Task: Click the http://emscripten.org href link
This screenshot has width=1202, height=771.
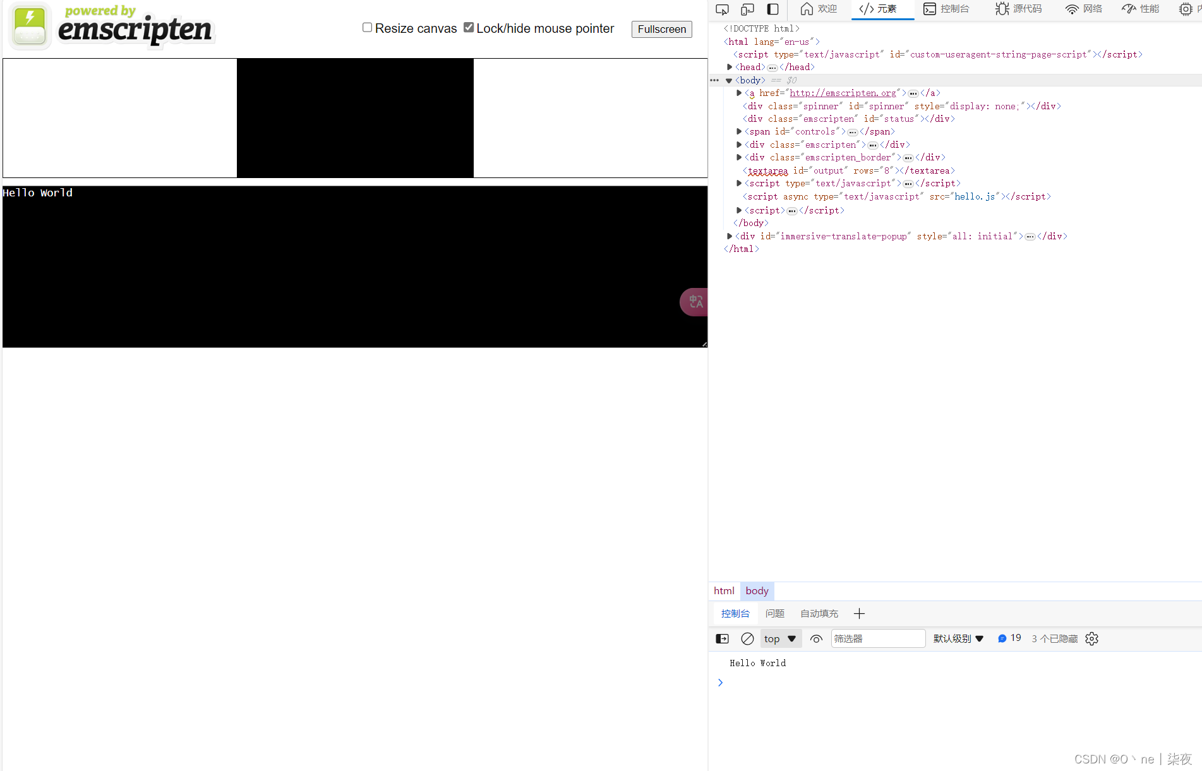Action: pos(843,93)
